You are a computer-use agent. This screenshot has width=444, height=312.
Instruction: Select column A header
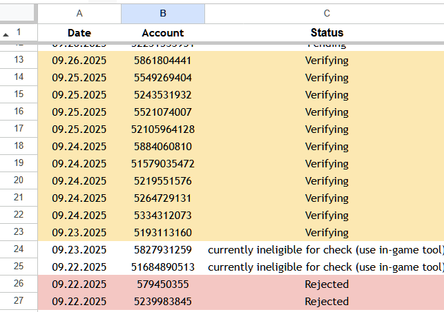(x=79, y=13)
